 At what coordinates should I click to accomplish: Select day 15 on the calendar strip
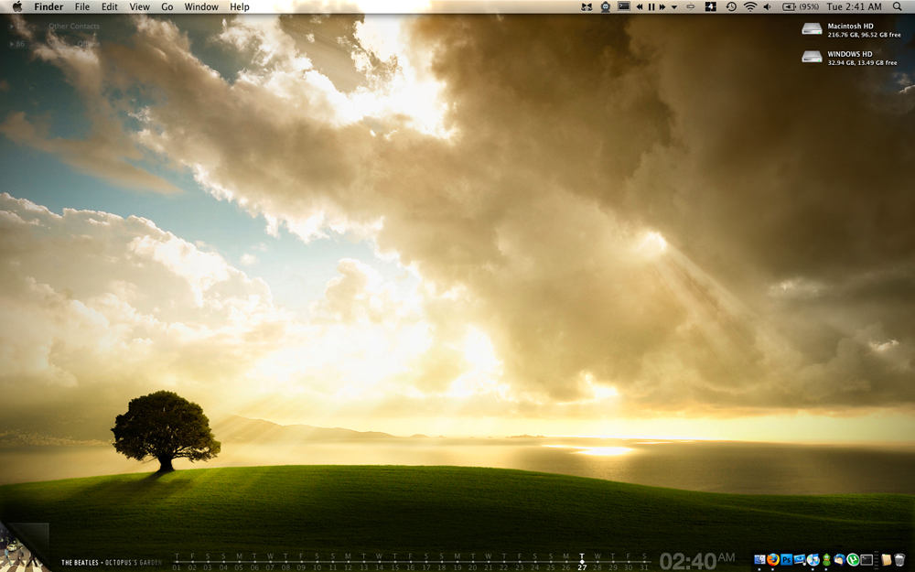point(394,563)
